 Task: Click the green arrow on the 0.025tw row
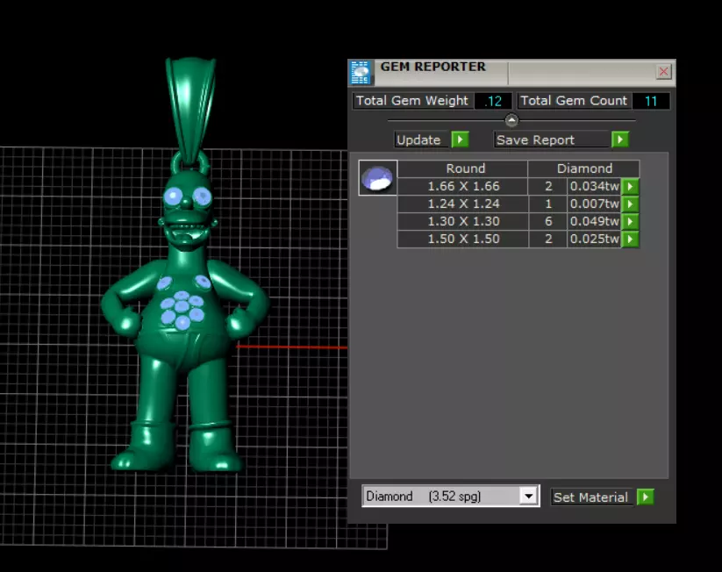pyautogui.click(x=631, y=239)
